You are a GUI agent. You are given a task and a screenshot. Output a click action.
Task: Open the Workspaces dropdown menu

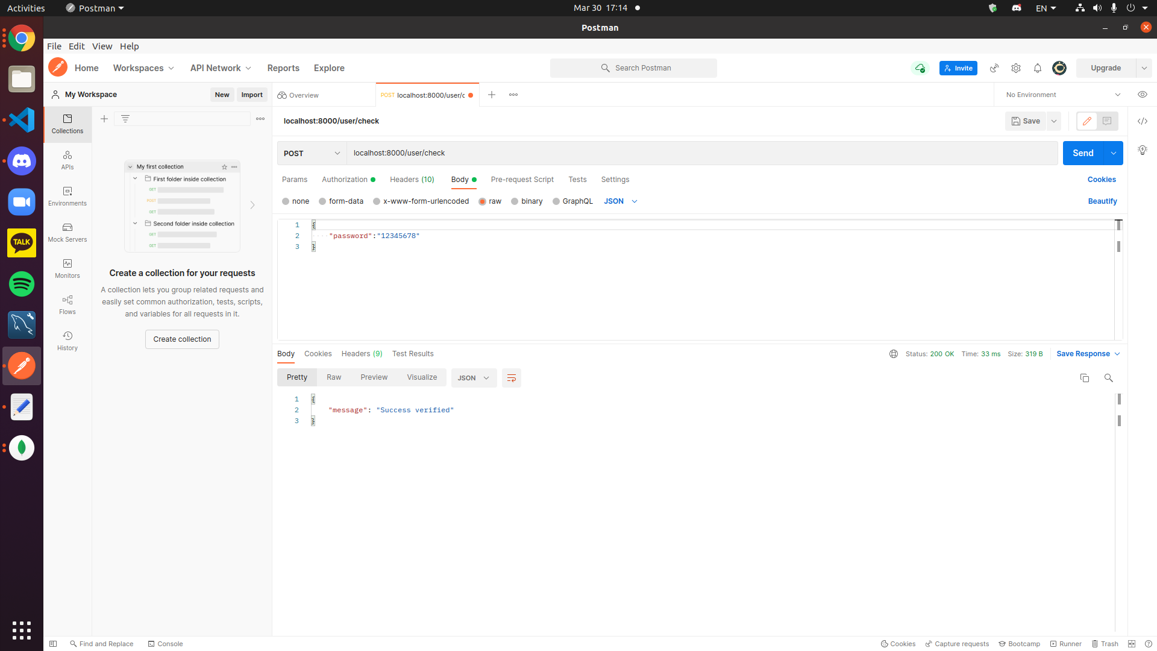(x=143, y=68)
